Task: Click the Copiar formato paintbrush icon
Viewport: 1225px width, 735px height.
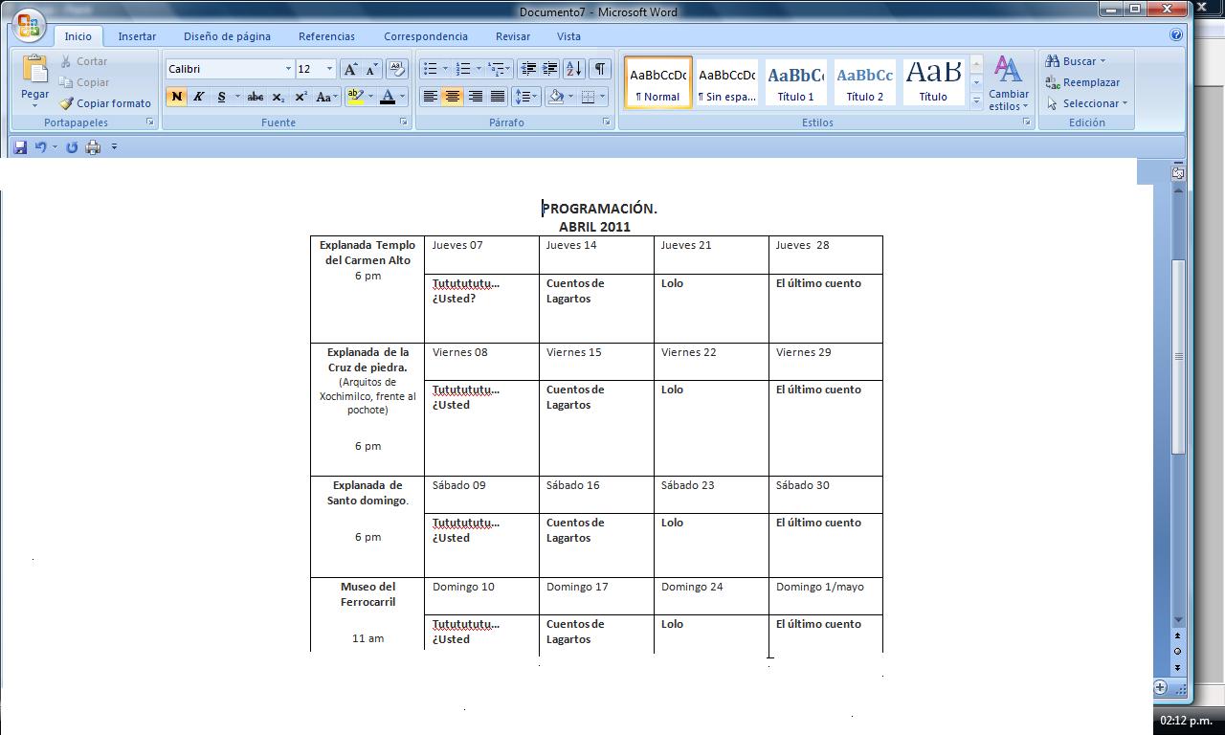Action: pyautogui.click(x=66, y=103)
